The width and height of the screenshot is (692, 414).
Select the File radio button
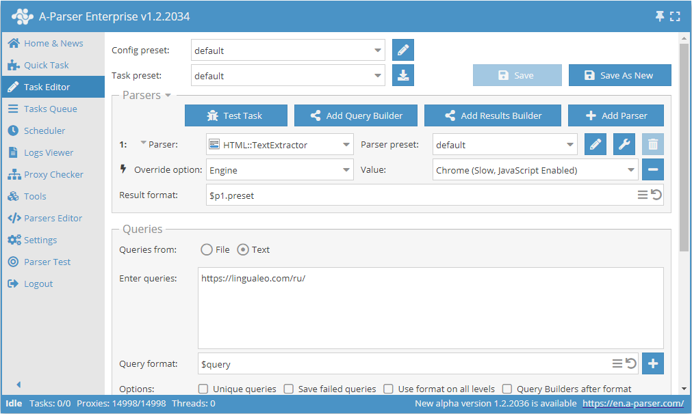coord(207,250)
